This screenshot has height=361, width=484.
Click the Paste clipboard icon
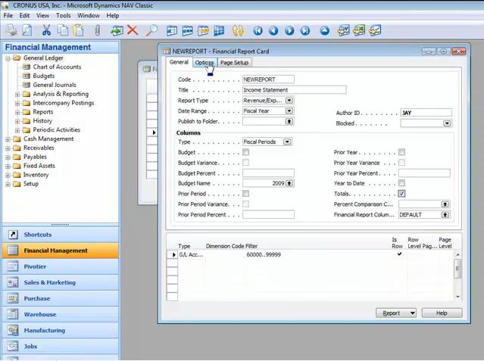[x=79, y=30]
